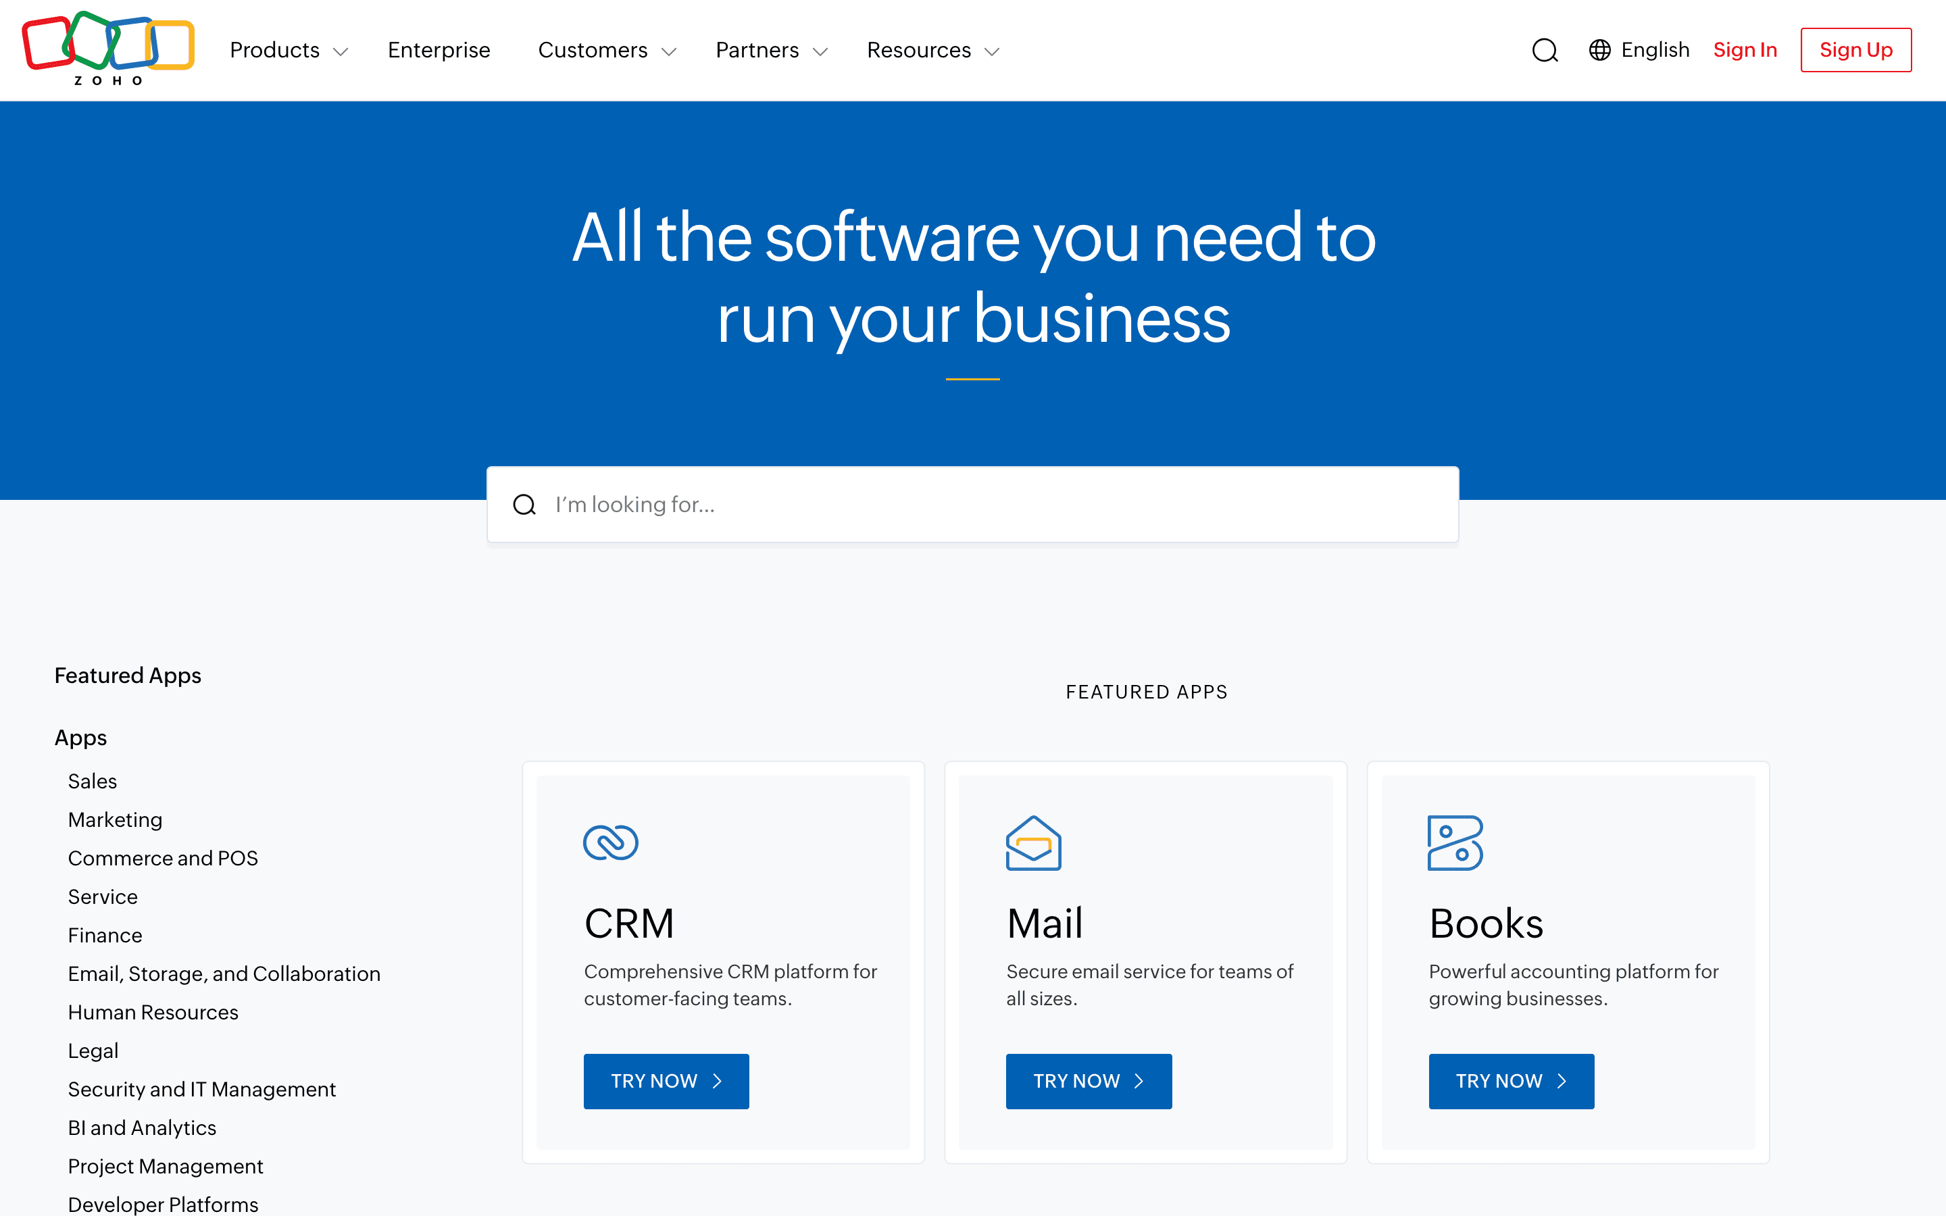Click "Powerful accounting platform" description text
This screenshot has height=1216, width=1946.
[1574, 985]
